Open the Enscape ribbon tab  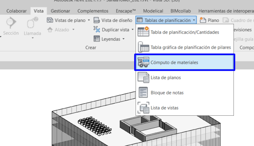126,11
